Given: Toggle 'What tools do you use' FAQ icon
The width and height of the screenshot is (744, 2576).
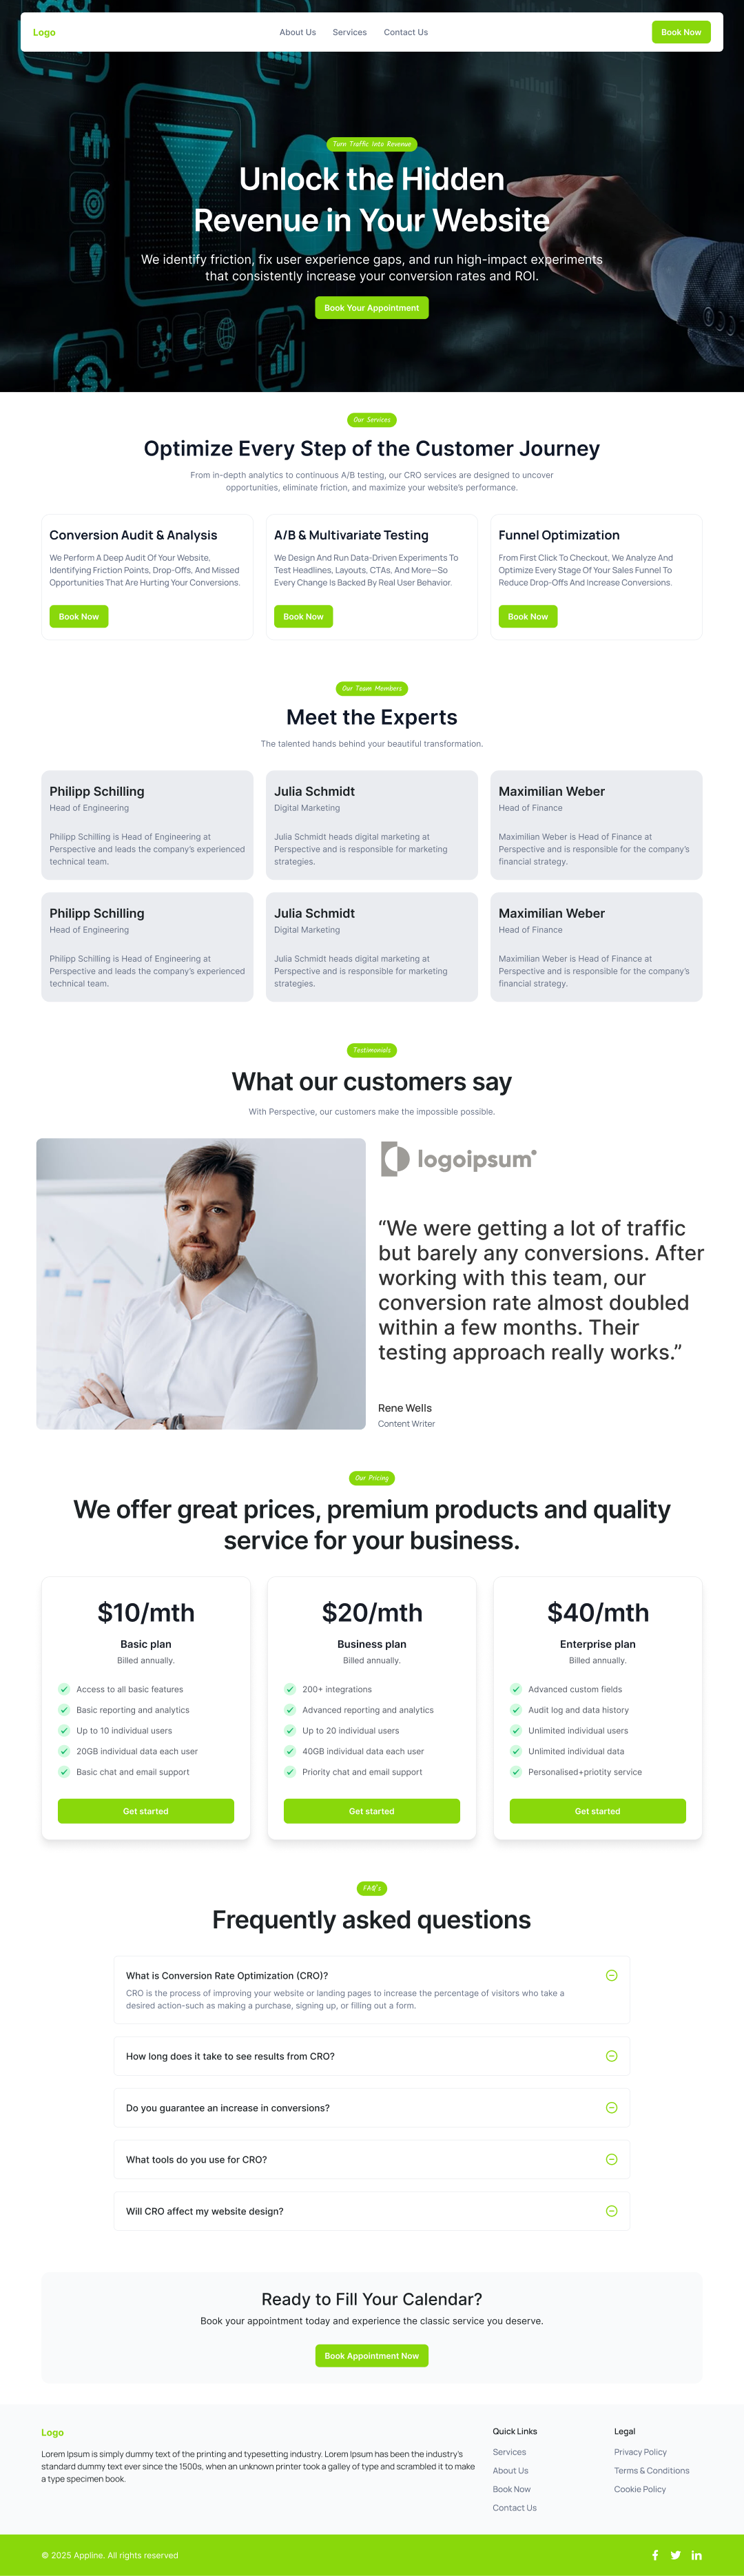Looking at the screenshot, I should click(x=611, y=2159).
